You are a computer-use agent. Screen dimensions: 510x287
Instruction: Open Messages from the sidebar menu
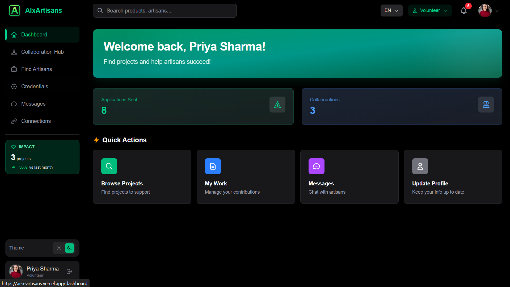[43, 104]
